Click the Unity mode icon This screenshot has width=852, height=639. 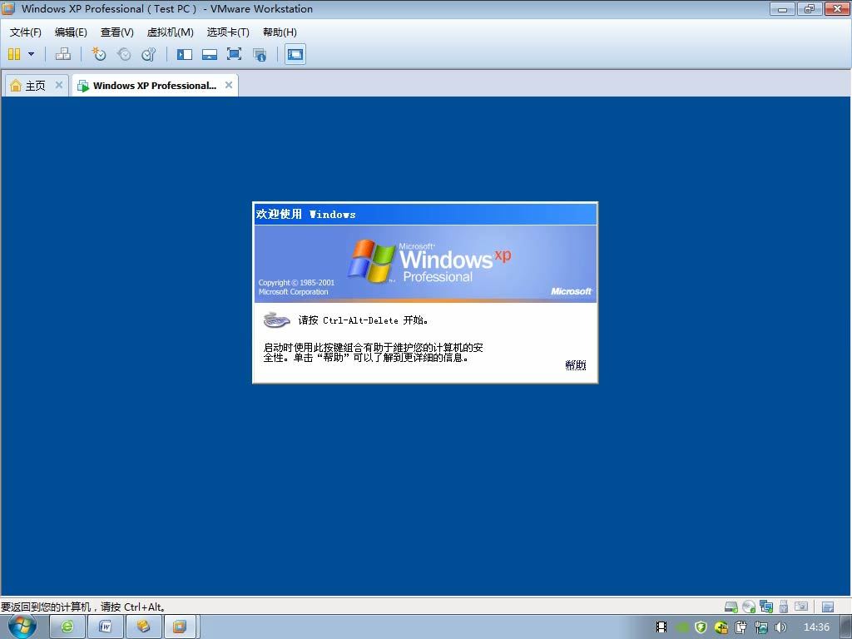point(260,54)
